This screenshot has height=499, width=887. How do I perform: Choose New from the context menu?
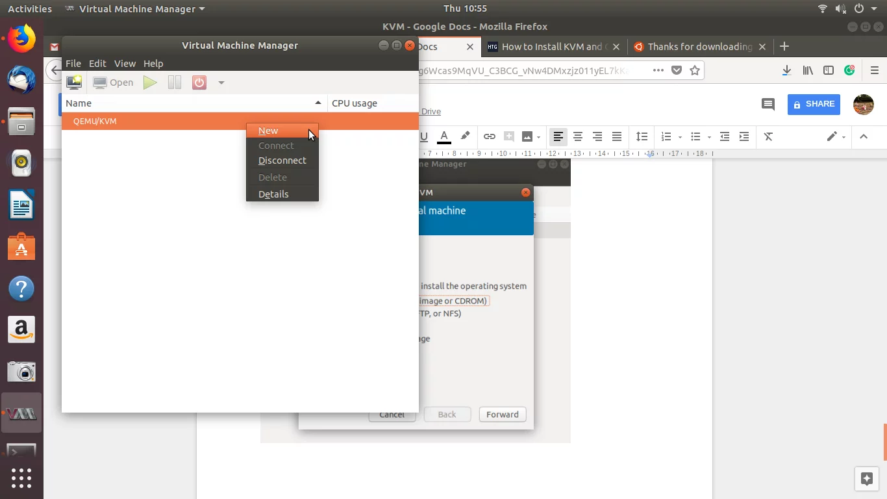282,131
